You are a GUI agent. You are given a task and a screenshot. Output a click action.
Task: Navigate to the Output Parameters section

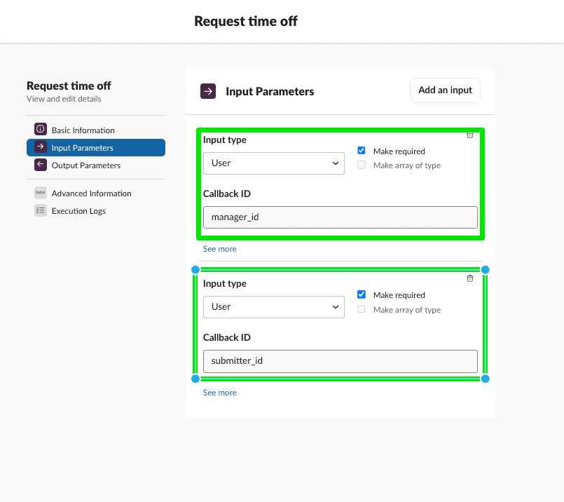pos(87,165)
